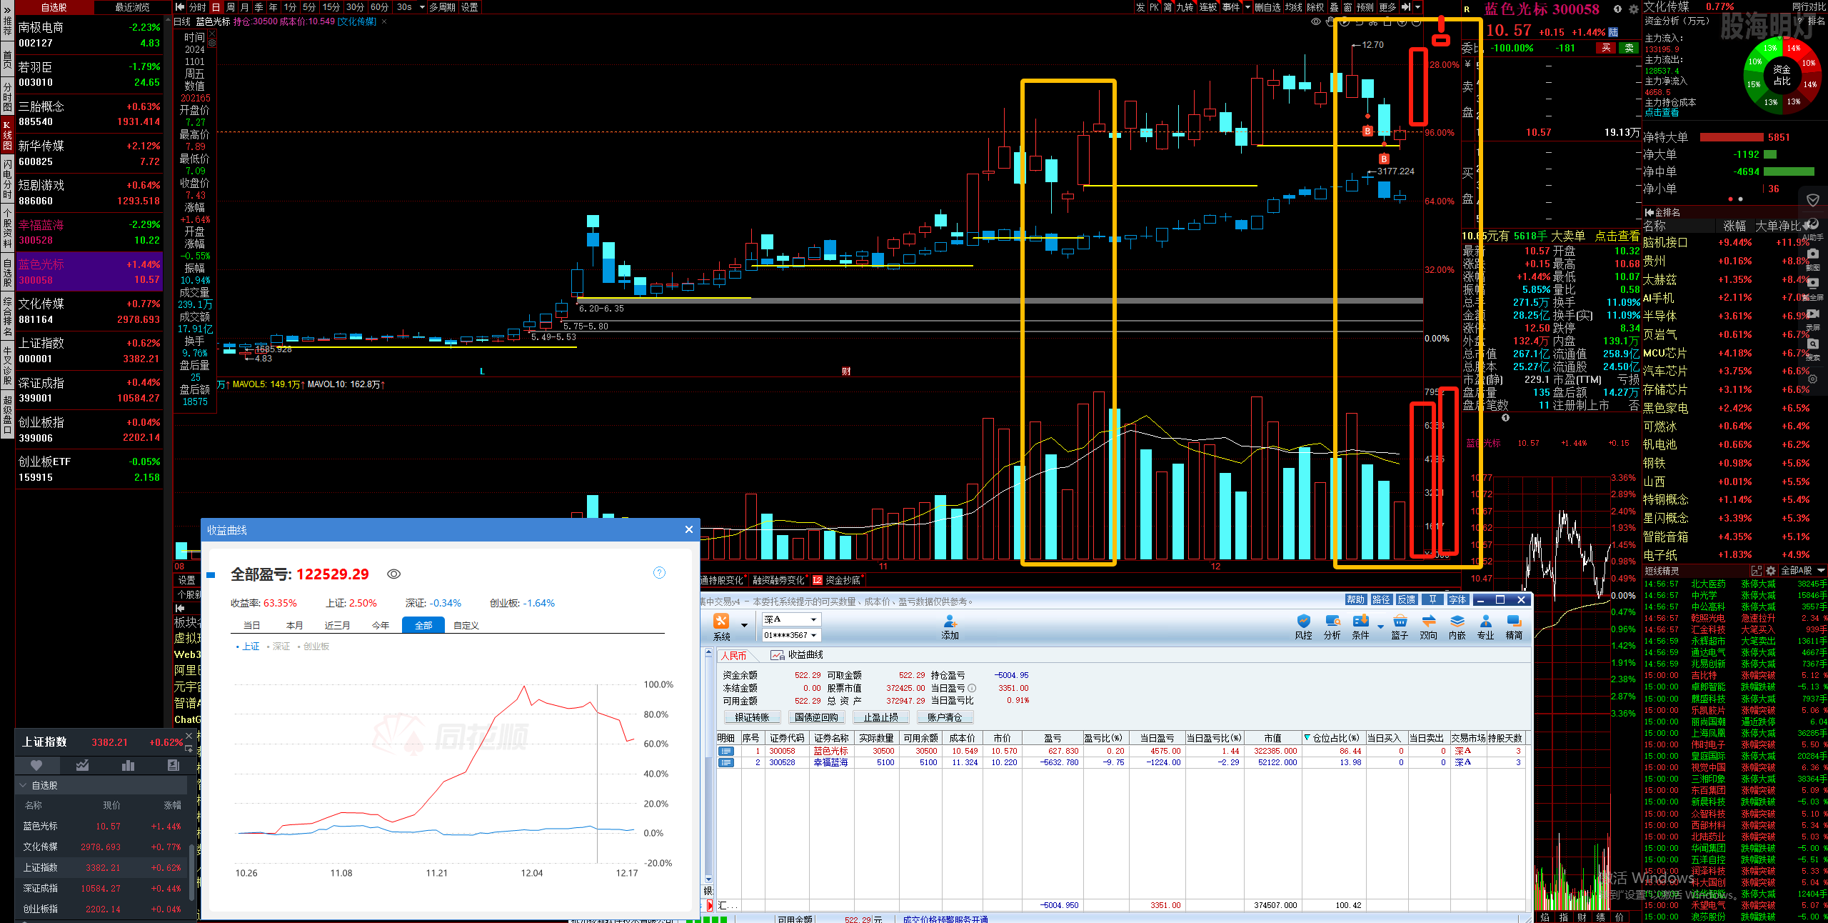Toggle the 均线 moving-average display
This screenshot has height=923, width=1828.
point(1294,7)
